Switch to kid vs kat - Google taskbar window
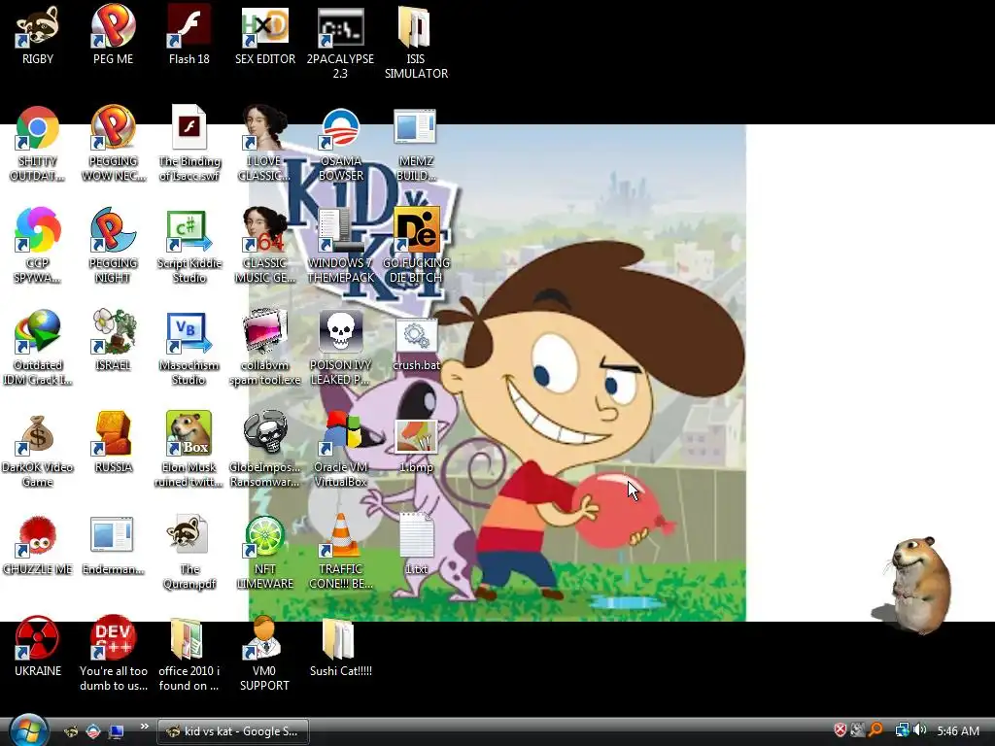The height and width of the screenshot is (746, 995). click(x=233, y=731)
